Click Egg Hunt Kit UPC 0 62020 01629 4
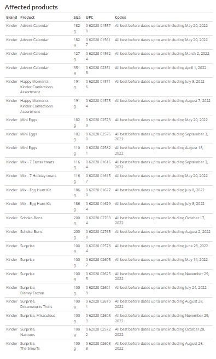 click(x=98, y=207)
